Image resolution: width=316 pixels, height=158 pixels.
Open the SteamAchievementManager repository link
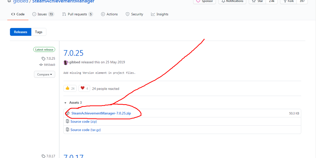coord(63,1)
